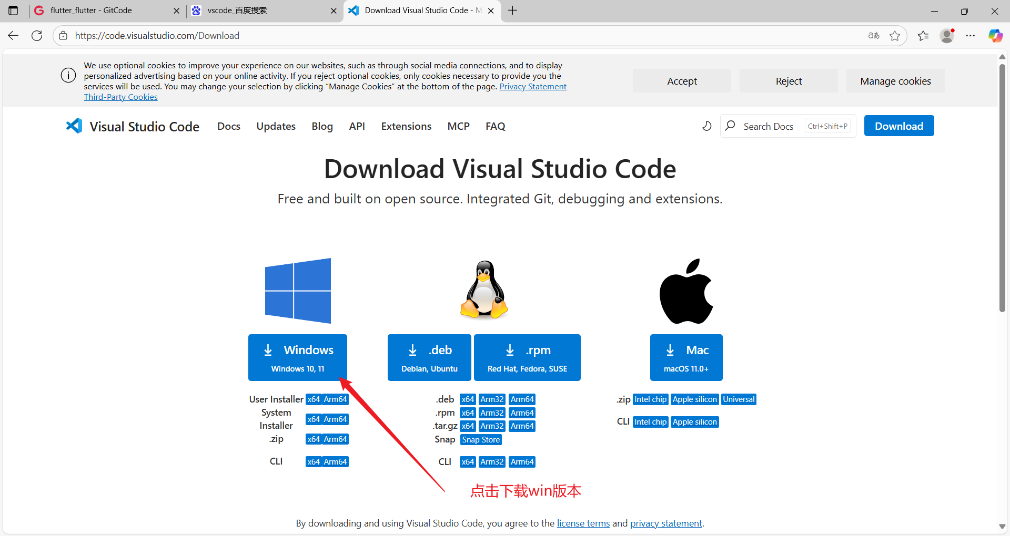Click the Visual Studio Code logo icon
This screenshot has height=536, width=1010.
(74, 126)
